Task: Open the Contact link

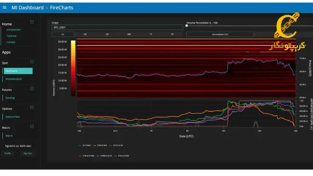Action: [11, 42]
